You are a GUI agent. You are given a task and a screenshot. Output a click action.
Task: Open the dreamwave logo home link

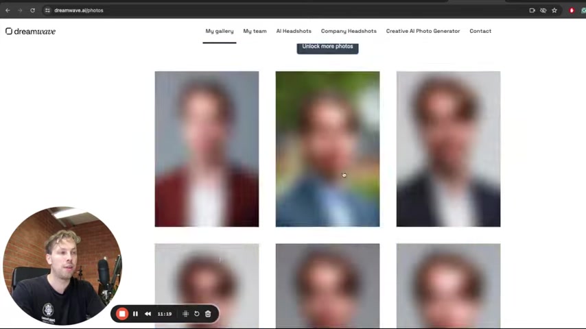click(31, 32)
